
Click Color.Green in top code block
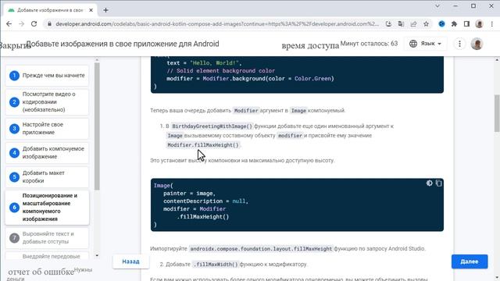[312, 78]
